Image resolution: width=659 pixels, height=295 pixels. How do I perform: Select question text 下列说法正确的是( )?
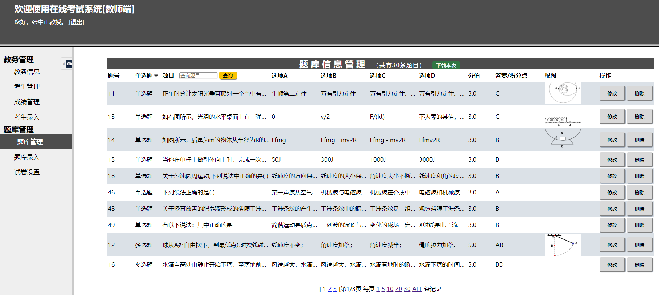coord(188,193)
